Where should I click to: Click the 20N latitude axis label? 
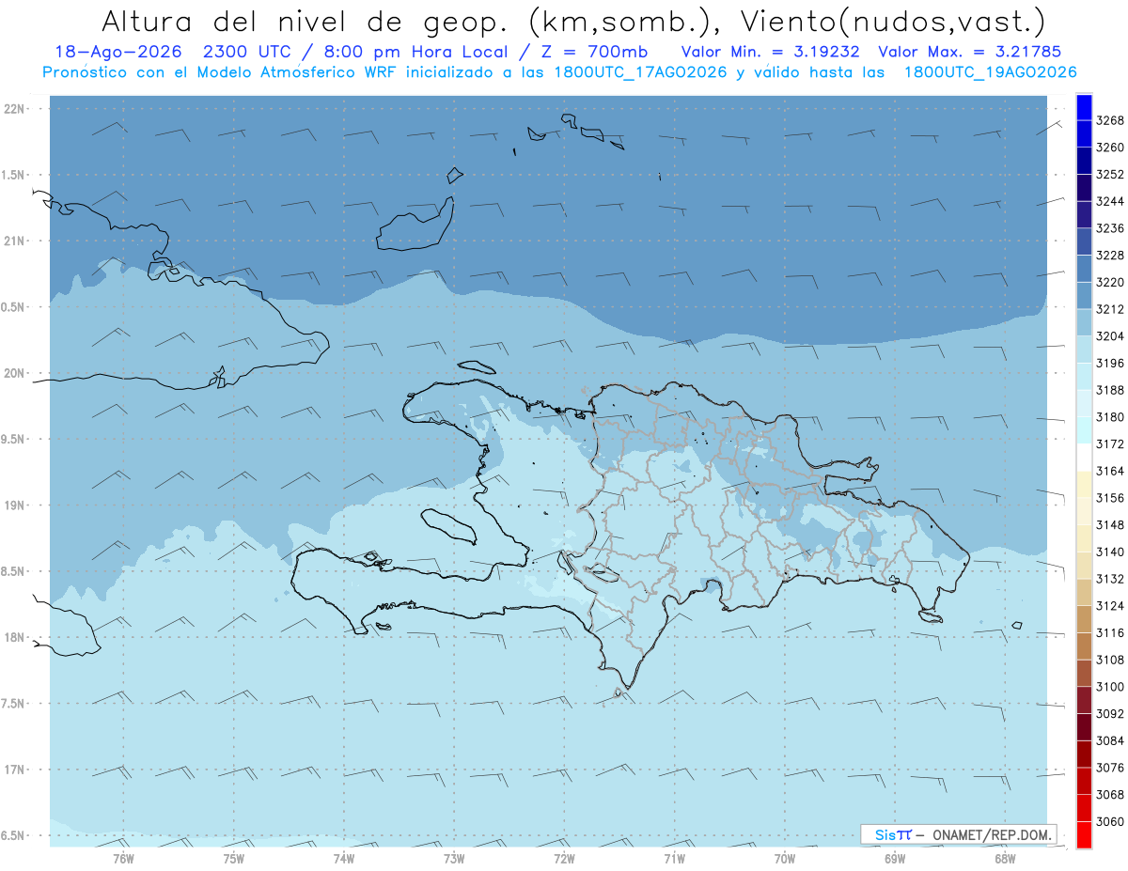(x=16, y=374)
